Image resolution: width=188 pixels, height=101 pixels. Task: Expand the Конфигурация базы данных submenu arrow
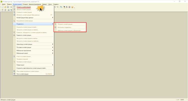click(x=53, y=18)
